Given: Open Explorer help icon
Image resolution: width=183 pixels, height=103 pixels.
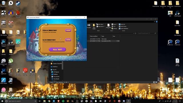Looking at the screenshot, I should (x=157, y=22).
